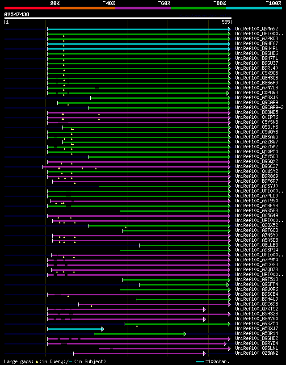The width and height of the screenshot is (286, 365).
Task: Select the UniRef100_A9T990 label
Action: point(257,201)
